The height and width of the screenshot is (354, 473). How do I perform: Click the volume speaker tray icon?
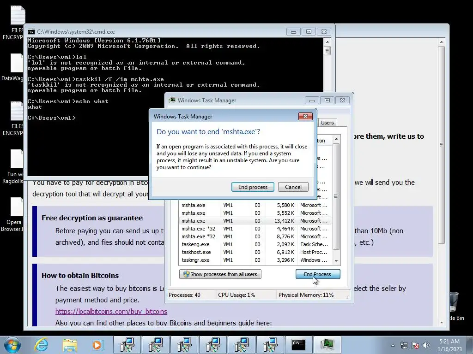[426, 345]
